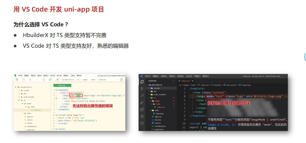Click the timeline clock icon in VS Code activity bar
Screen dimensions: 306x143
click(x=142, y=123)
